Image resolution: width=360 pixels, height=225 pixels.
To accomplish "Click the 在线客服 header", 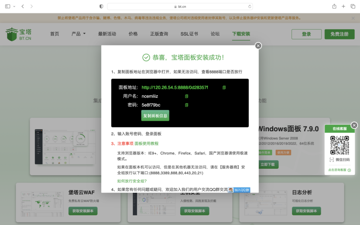I will coord(340,129).
